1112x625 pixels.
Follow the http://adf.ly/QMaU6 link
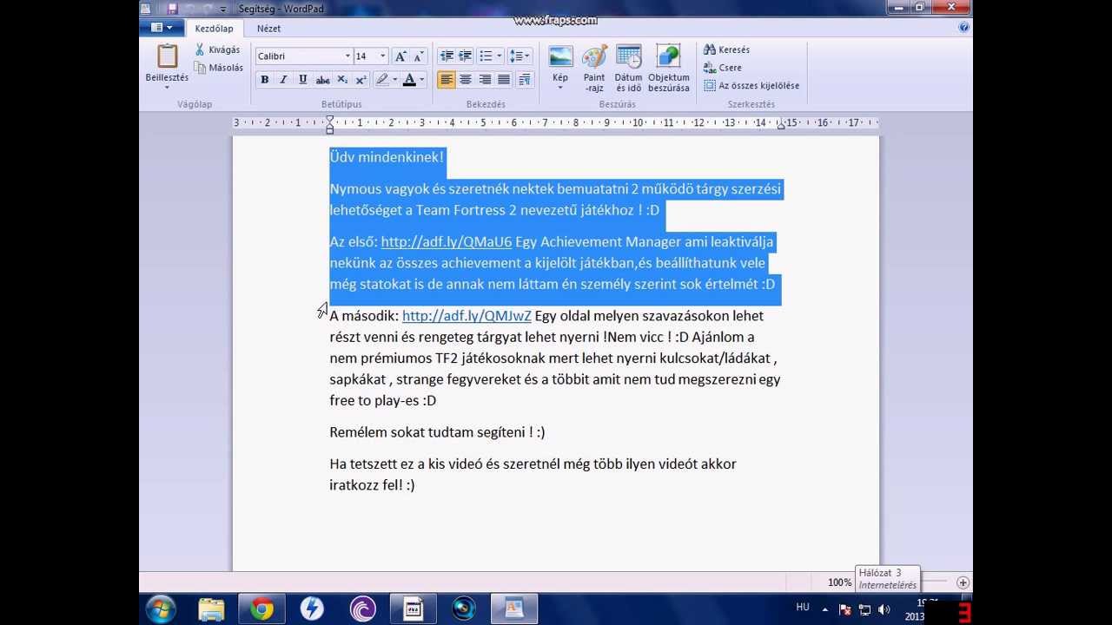coord(447,242)
